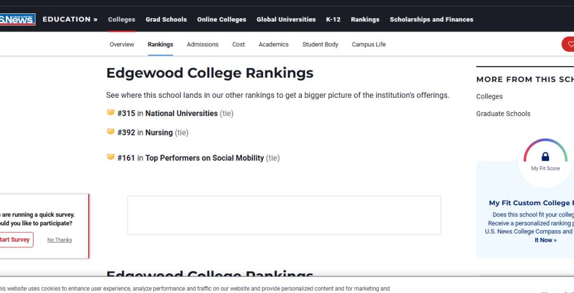Open the Campus Life tab
574x293 pixels.
click(368, 45)
